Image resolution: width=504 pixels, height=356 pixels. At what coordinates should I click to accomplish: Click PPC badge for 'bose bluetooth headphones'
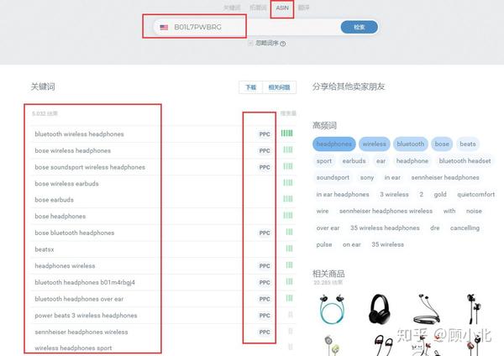tap(265, 233)
